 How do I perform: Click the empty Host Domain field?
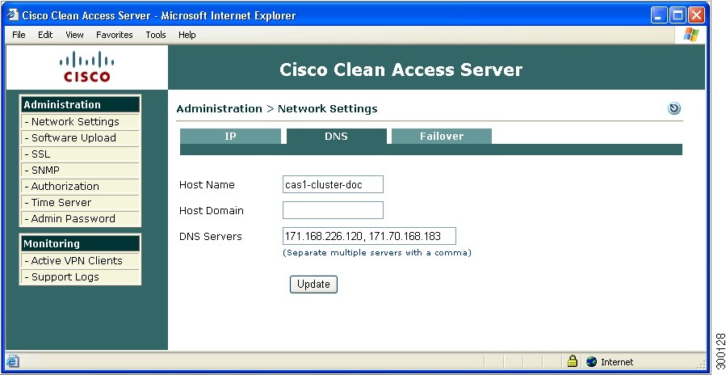(x=333, y=210)
